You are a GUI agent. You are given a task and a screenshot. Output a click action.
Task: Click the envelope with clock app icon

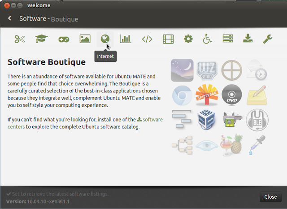tap(257, 70)
